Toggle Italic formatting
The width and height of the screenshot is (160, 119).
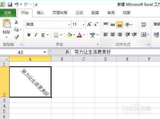[36, 35]
